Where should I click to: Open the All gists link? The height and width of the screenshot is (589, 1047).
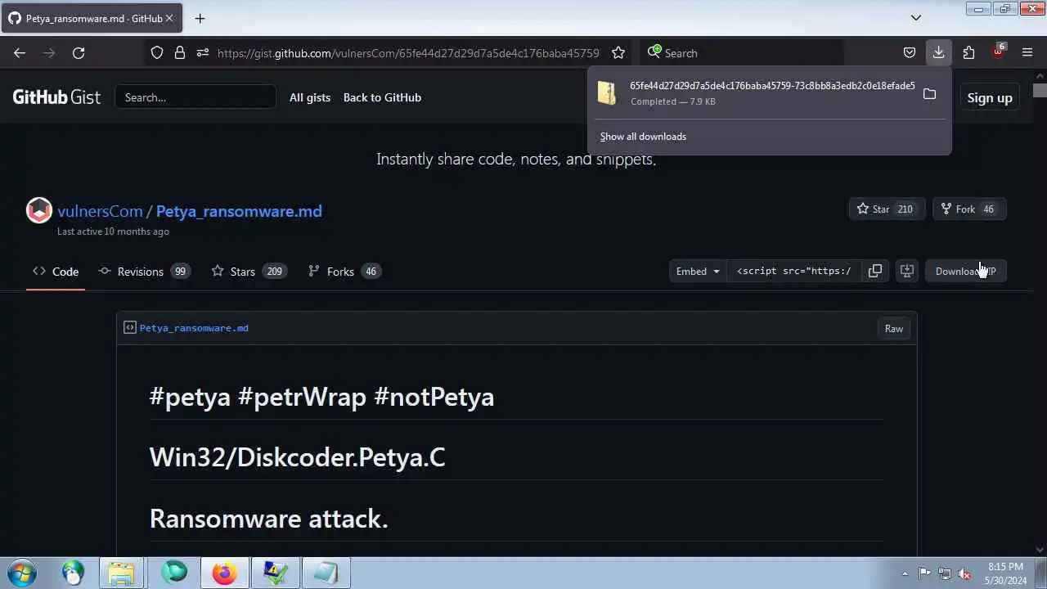(310, 97)
